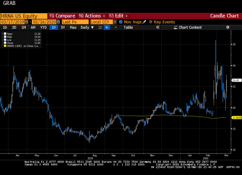Toggle Low series legend checkbox
Image resolution: width=242 pixels, height=175 pixels.
pos(5,40)
